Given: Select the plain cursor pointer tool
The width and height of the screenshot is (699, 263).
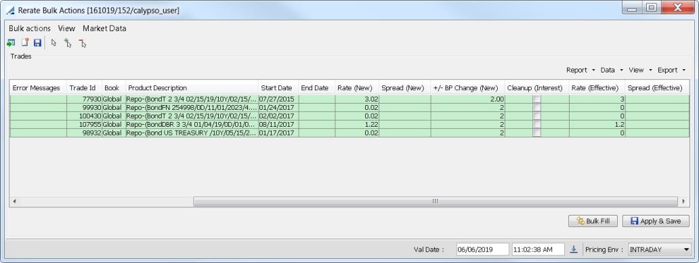Looking at the screenshot, I should click(54, 43).
